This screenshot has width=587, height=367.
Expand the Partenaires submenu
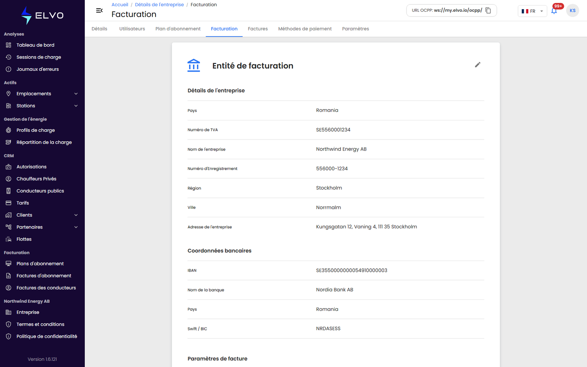click(x=76, y=227)
